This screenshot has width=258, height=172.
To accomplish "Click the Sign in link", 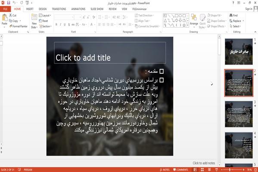I will [249, 9].
